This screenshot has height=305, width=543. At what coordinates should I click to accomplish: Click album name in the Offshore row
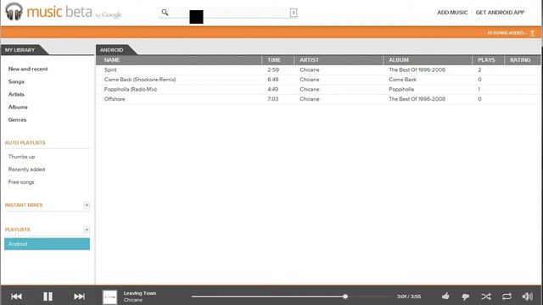[417, 99]
